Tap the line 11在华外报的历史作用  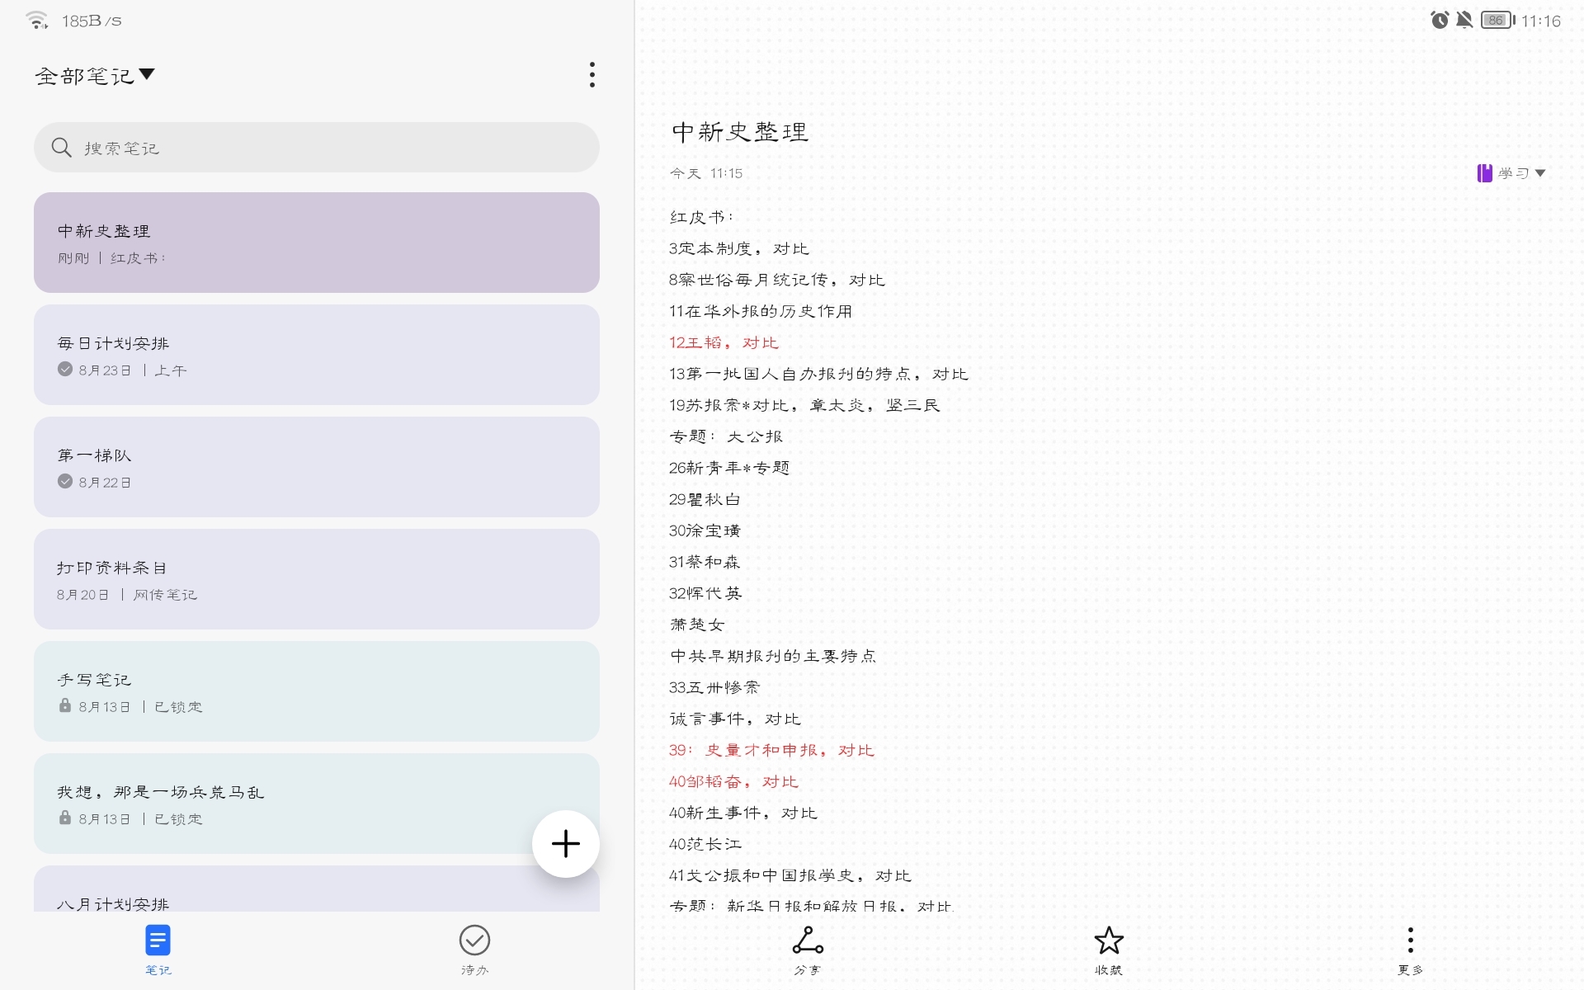[x=761, y=311]
